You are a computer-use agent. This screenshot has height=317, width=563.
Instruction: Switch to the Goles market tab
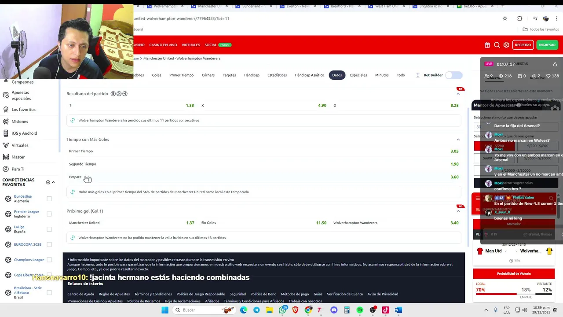pos(157,75)
